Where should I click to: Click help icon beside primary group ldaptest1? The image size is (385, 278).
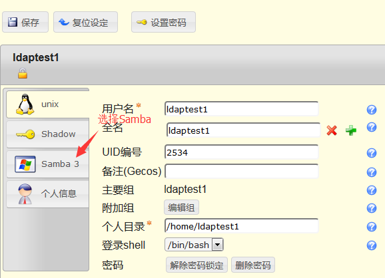372,190
